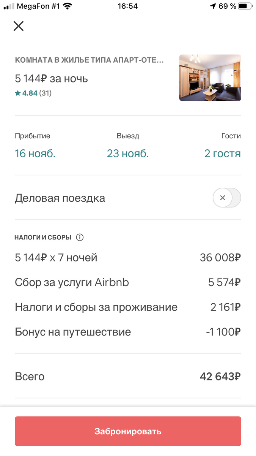Open info about налоги и сборы
The width and height of the screenshot is (256, 456).
(x=79, y=237)
